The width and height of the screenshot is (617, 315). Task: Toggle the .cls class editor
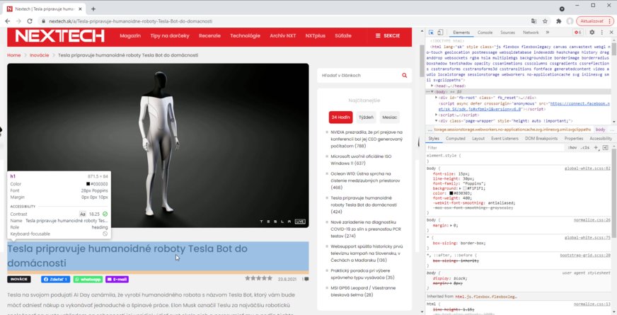[x=584, y=147]
